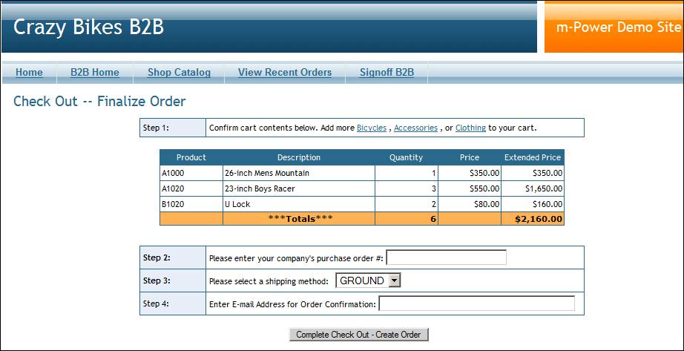Click the Extended Price column header
Viewport: 684px width, 351px height.
533,157
